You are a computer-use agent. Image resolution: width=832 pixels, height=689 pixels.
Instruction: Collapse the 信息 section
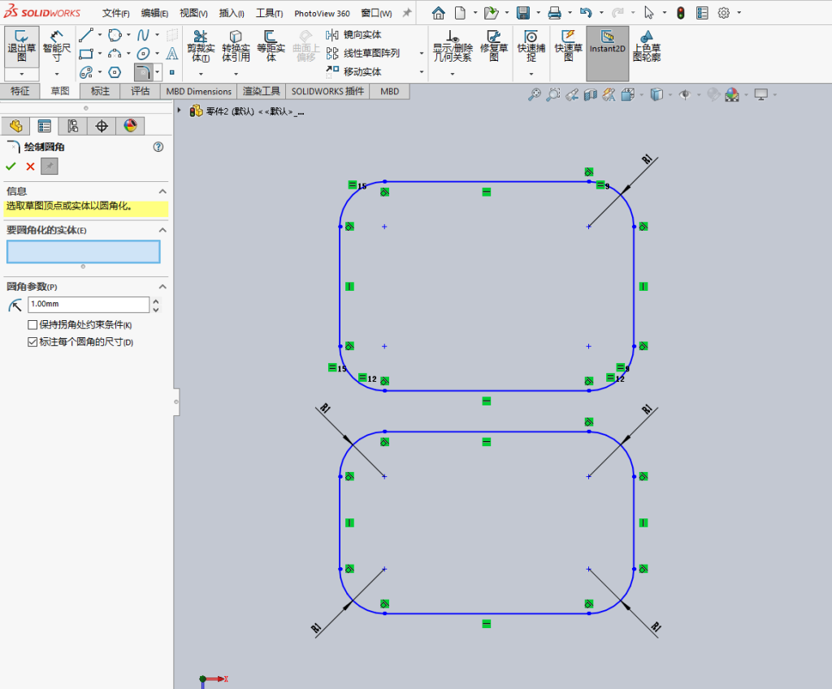point(162,192)
